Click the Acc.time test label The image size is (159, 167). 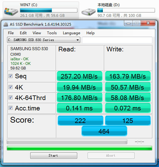[x=27, y=108]
